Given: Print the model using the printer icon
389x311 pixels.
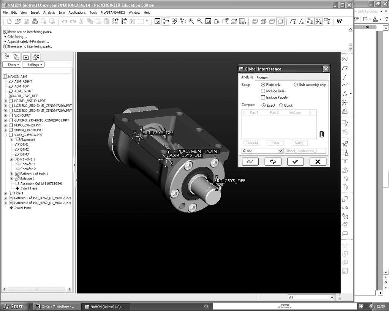Looking at the screenshot, I should coord(35,21).
